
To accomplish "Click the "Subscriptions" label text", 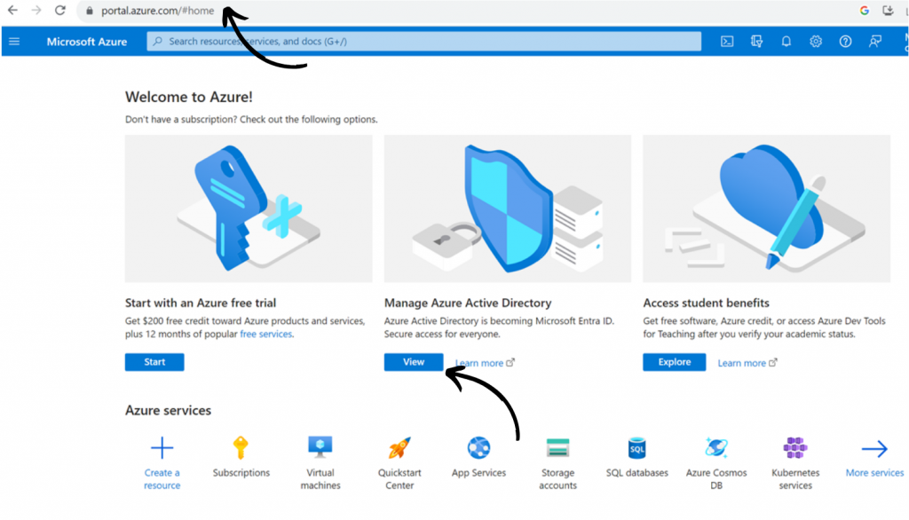I will [241, 472].
